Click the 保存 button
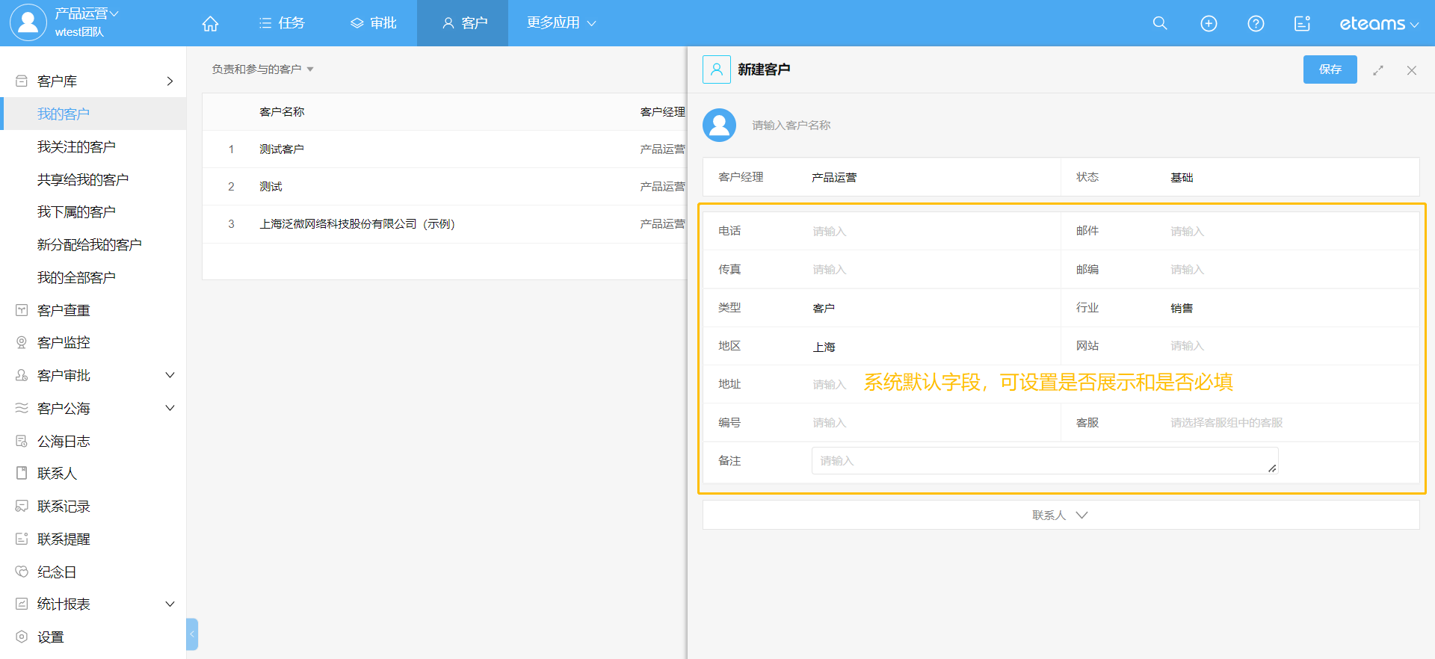1435x659 pixels. (1330, 69)
